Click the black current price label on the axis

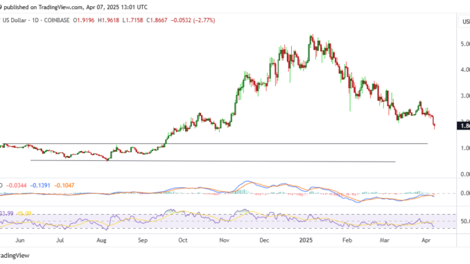pos(463,125)
